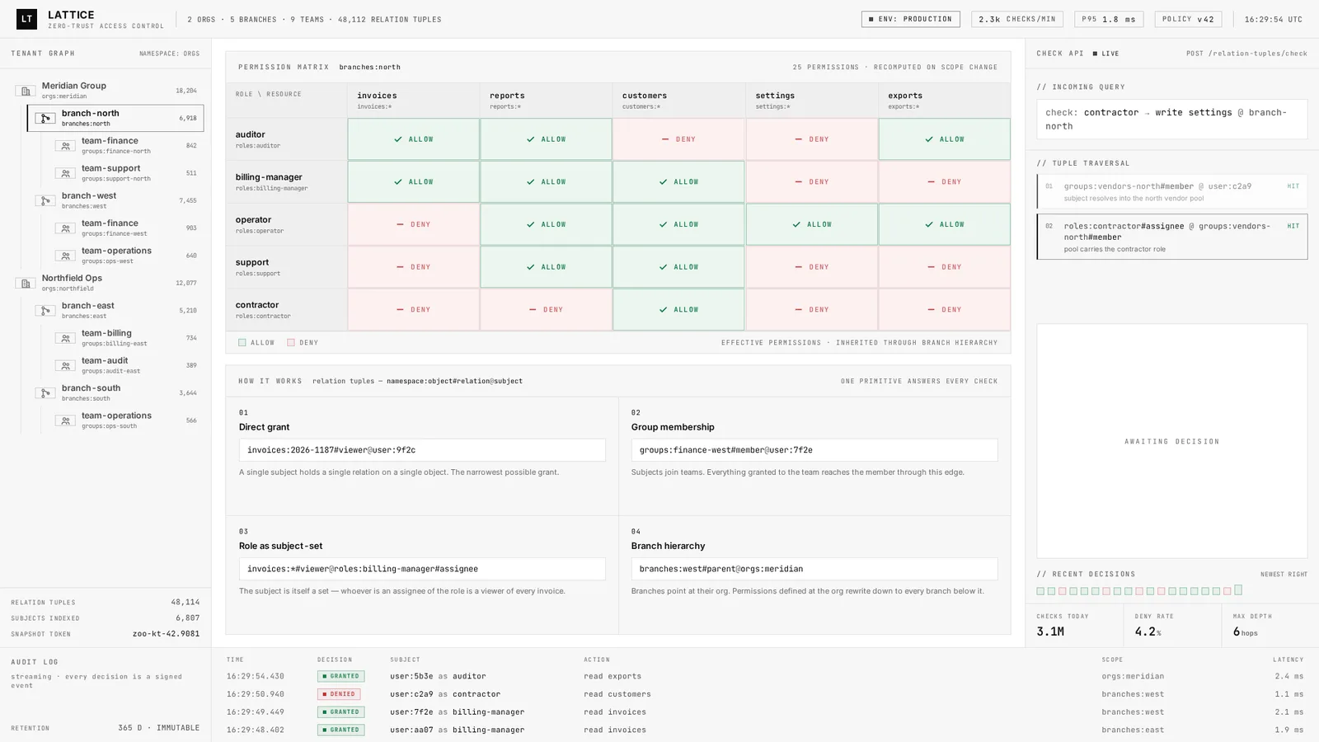The image size is (1319, 742).
Task: Click the team-finance group icon under branch-north
Action: (x=65, y=146)
